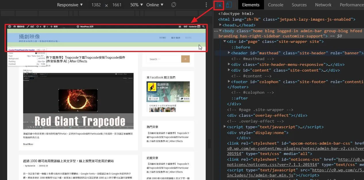Click the rotate screen orientation icon

coord(174,5)
